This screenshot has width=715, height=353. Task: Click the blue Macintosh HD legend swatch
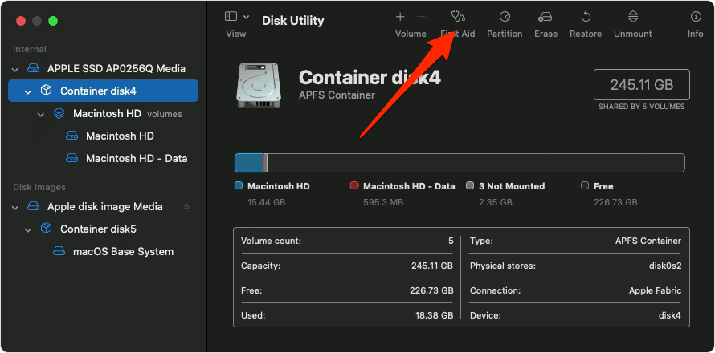pyautogui.click(x=239, y=186)
